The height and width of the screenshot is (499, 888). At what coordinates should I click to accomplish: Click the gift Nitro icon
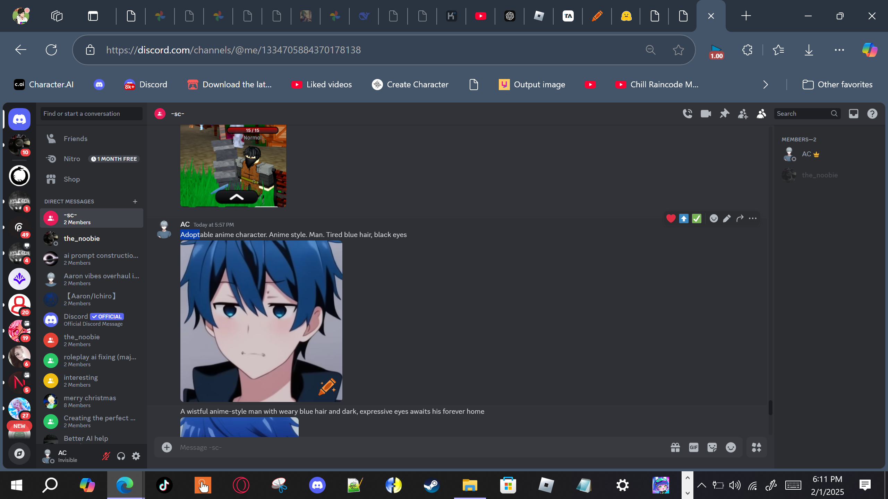(675, 447)
